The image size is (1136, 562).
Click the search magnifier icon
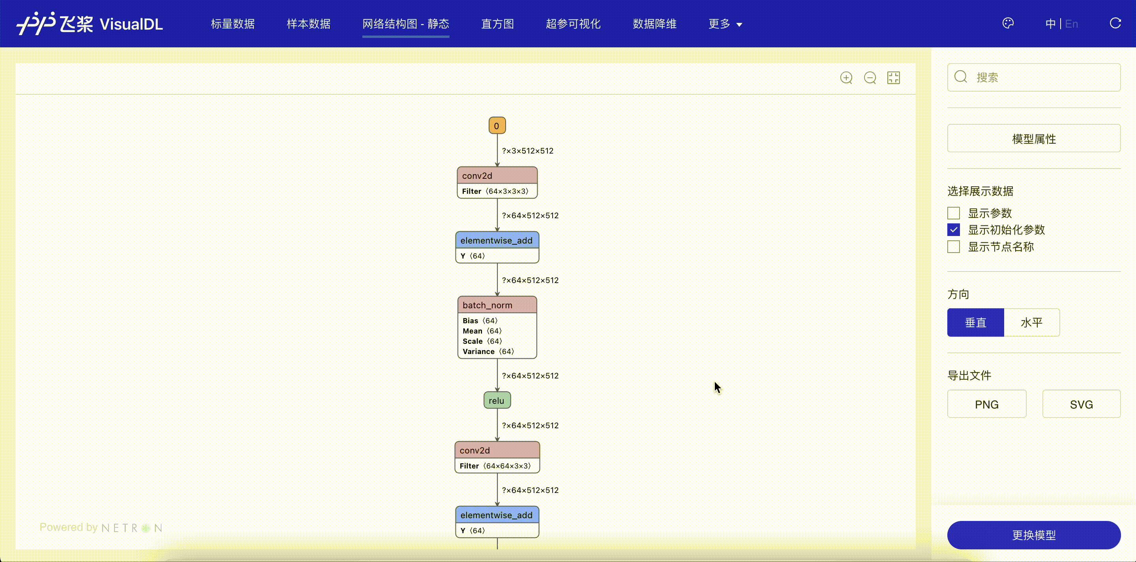pos(960,77)
